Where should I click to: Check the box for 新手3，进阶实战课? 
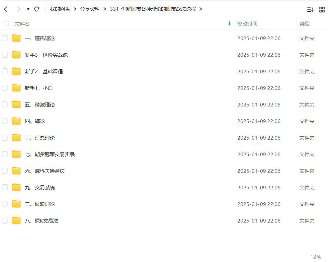[x=5, y=55]
